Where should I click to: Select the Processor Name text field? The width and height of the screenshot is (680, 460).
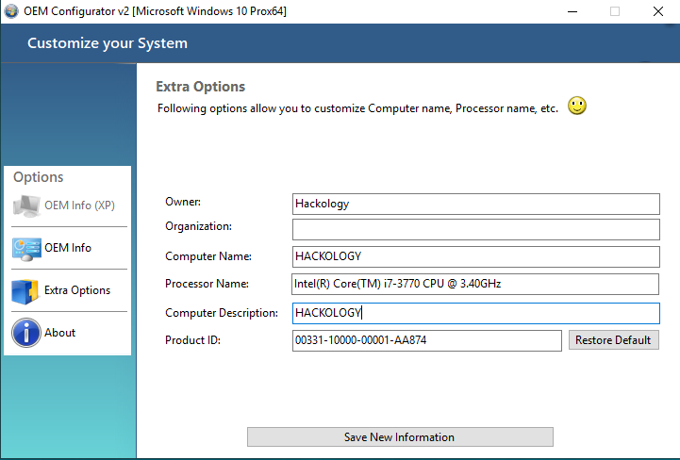[475, 284]
